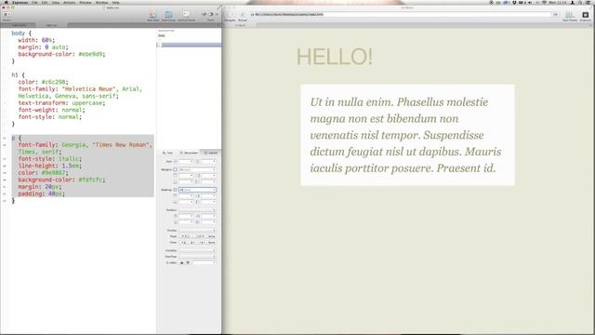Collapse the p rule using its gutter marker
Screen dimensions: 595x335
coord(5,138)
